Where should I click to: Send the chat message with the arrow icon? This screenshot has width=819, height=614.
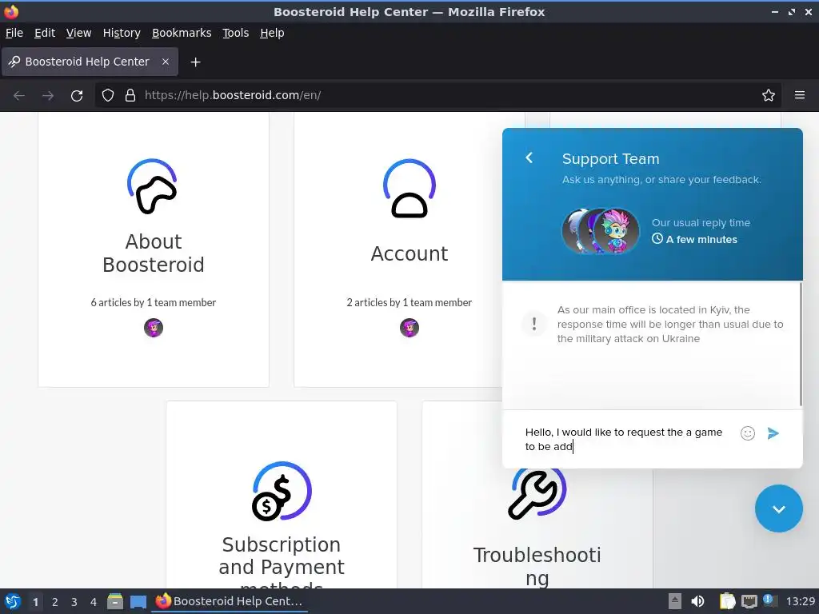click(773, 433)
